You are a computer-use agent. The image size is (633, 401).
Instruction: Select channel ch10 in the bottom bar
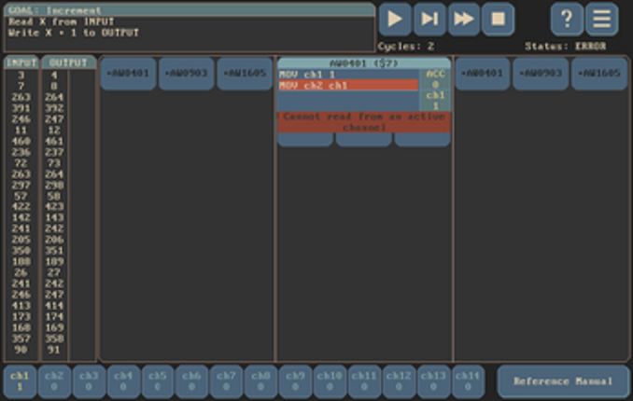pos(330,381)
